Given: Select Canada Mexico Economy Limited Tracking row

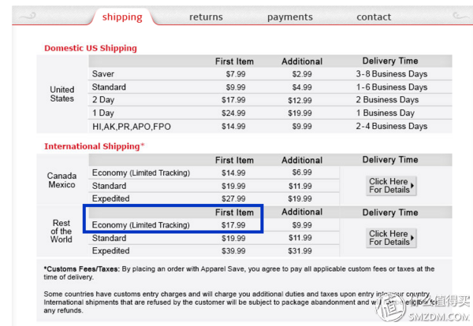Looking at the screenshot, I should tap(214, 172).
